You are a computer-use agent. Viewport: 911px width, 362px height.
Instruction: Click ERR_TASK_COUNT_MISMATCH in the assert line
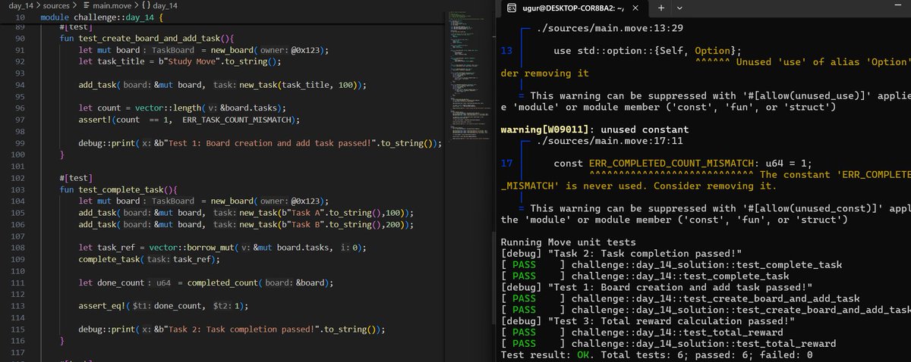coord(237,120)
